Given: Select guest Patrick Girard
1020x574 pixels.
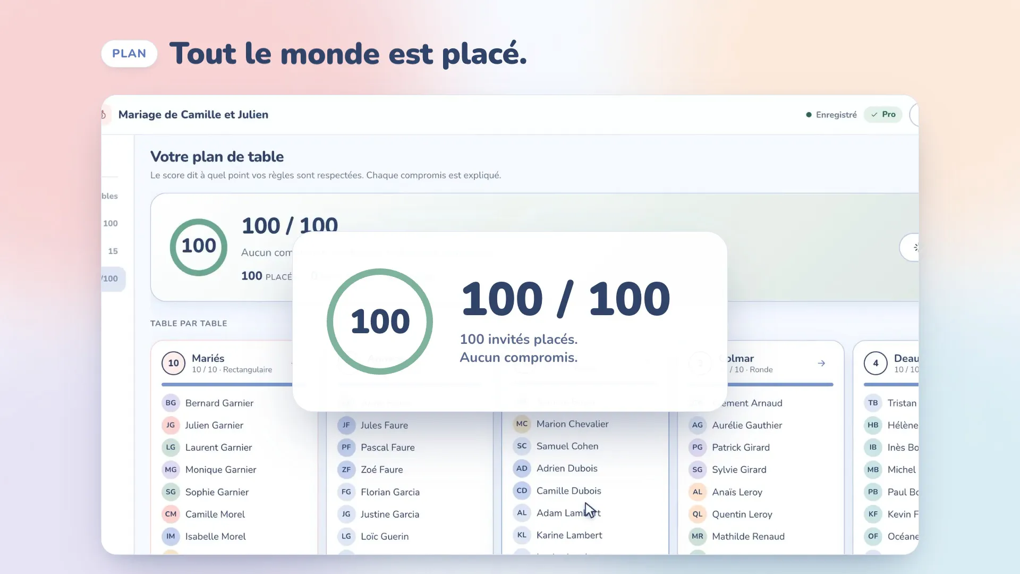Looking at the screenshot, I should [741, 448].
